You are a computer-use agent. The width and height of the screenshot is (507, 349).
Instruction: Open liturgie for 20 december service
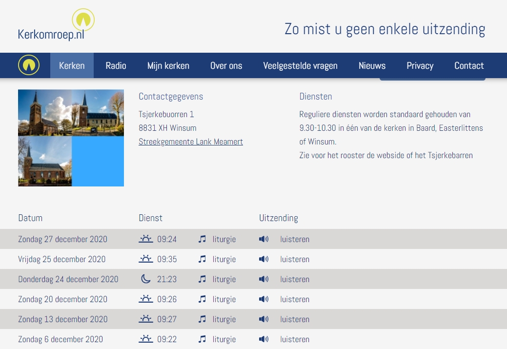click(x=224, y=300)
